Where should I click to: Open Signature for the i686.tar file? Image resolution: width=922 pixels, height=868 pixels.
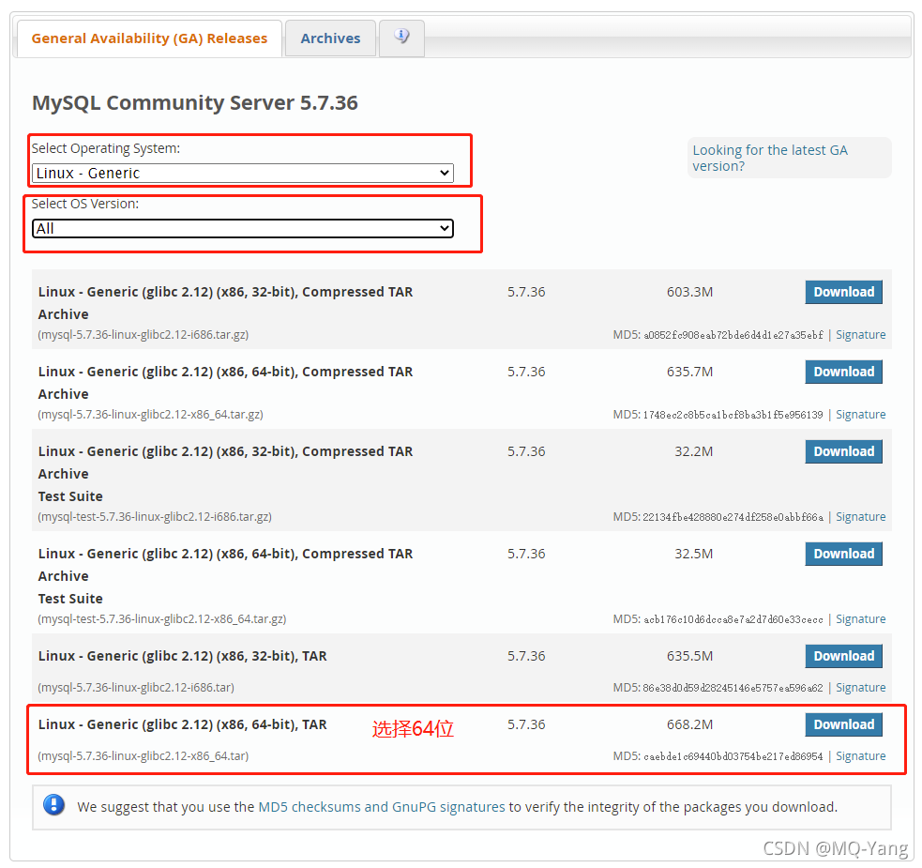click(860, 687)
